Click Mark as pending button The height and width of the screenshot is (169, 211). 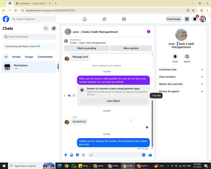[x=87, y=48]
